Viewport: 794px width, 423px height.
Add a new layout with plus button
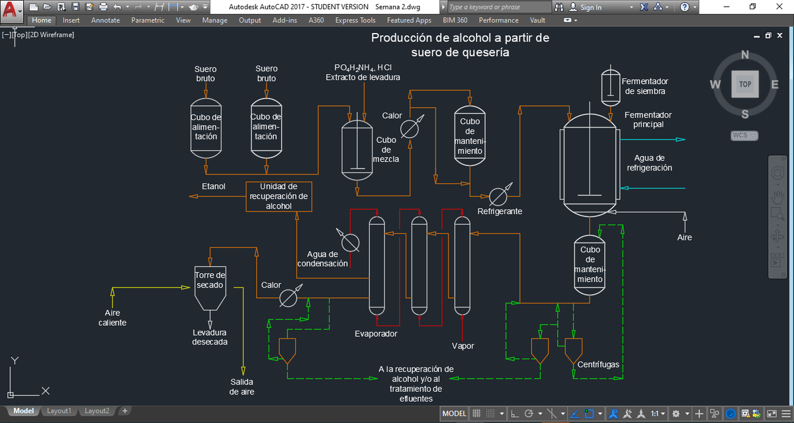pos(124,411)
